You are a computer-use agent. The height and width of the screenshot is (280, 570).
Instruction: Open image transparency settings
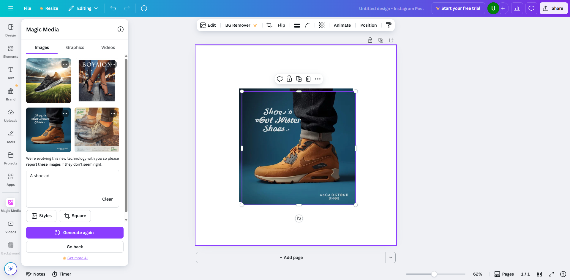click(x=322, y=25)
